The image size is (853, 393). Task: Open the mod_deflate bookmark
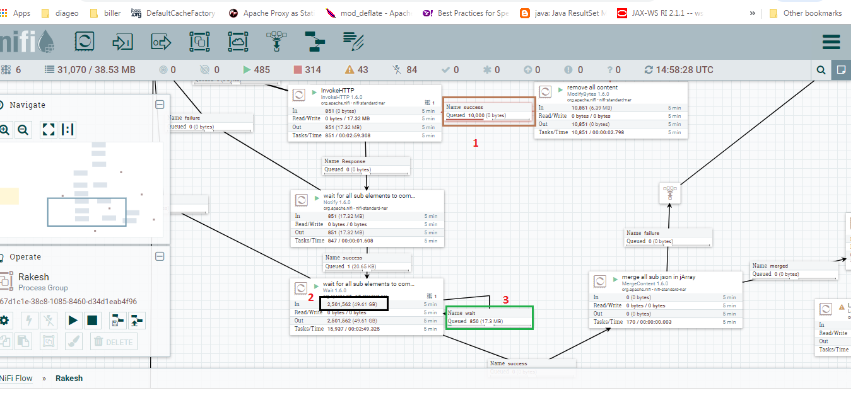pos(368,13)
